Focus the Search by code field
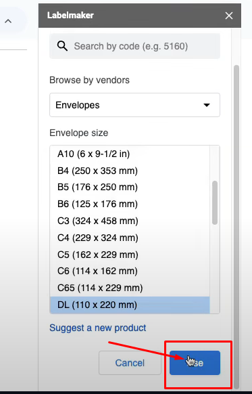This screenshot has width=252, height=394. 134,46
